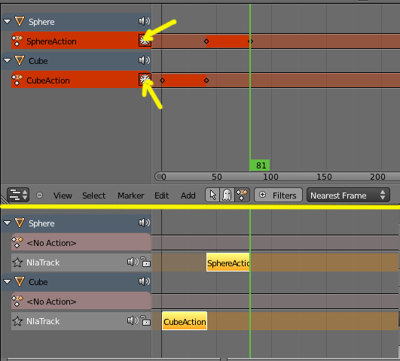Select Cube's NlaTrack row

point(81,321)
